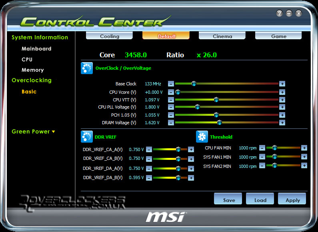The width and height of the screenshot is (318, 232).
Task: Click the CPU PLL Voltage slider knob
Action: coord(197,107)
